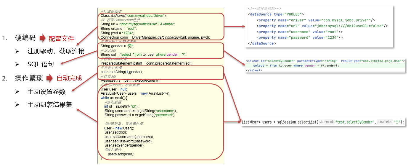This screenshot has height=166, width=411.
Task: Click the select id="selectByGender" tag
Action: coord(325,61)
